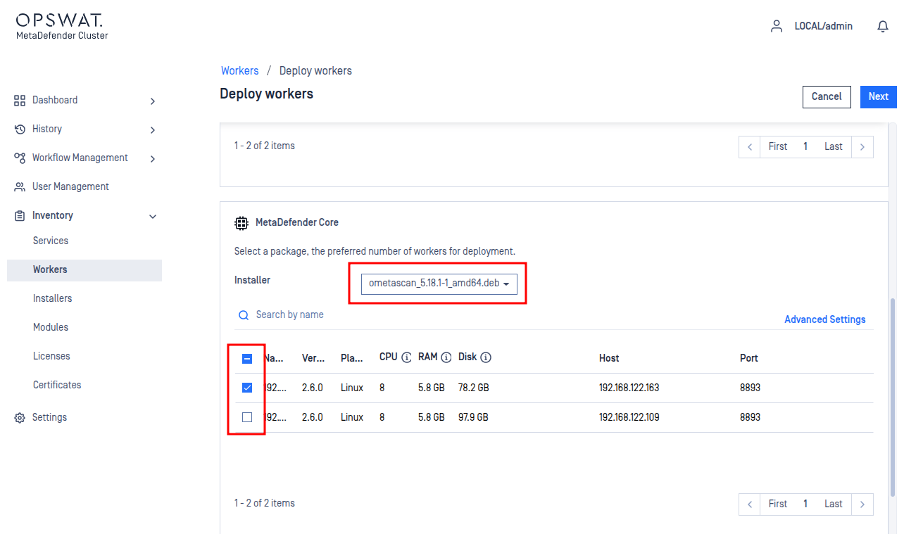Uncheck the worker at host 192.168.122.163
Image resolution: width=904 pixels, height=534 pixels.
[247, 388]
